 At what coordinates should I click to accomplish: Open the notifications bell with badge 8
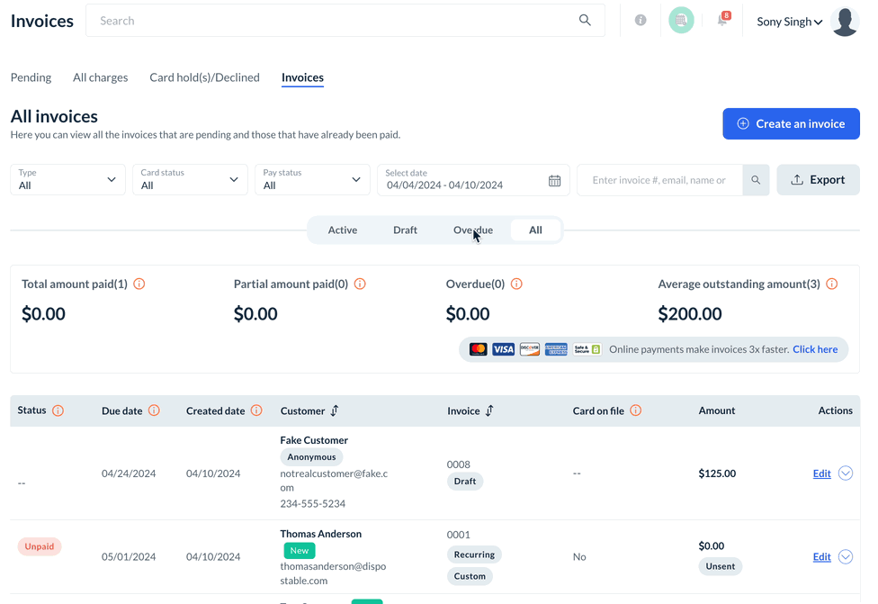[723, 20]
